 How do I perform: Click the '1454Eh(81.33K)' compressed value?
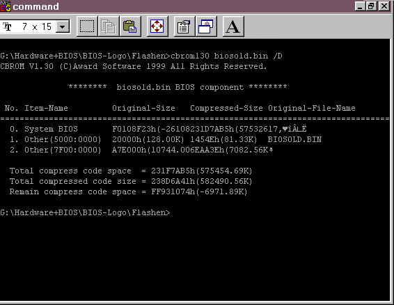[223, 139]
